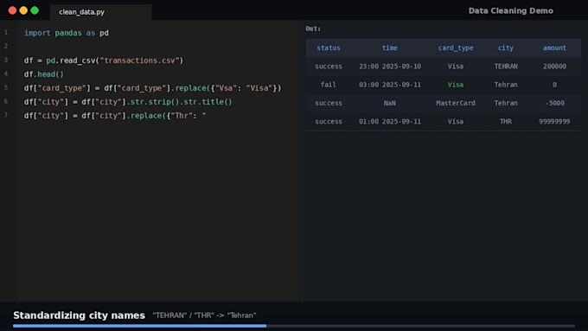This screenshot has width=588, height=331.
Task: Click line number 2 in gutter
Action: [6, 46]
